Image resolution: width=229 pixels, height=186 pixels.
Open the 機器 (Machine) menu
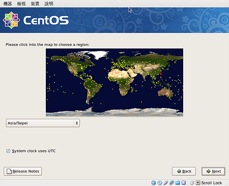(x=8, y=3)
